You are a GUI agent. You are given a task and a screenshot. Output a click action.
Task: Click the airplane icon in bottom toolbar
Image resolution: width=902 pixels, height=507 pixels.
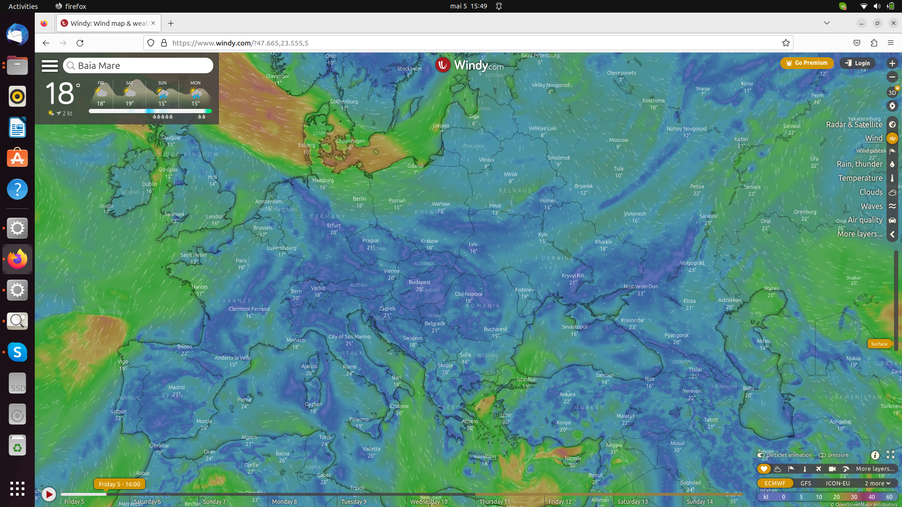[x=818, y=469]
